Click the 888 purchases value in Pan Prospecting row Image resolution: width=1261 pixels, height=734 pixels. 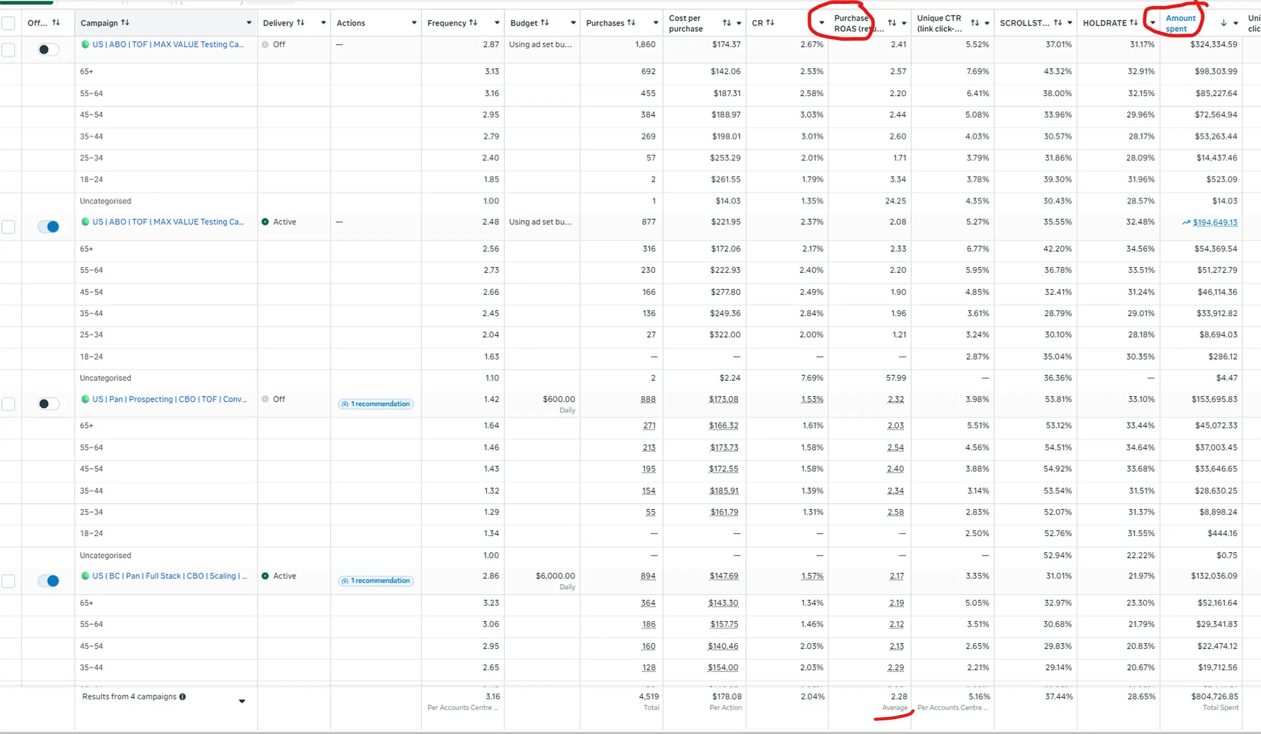[648, 399]
